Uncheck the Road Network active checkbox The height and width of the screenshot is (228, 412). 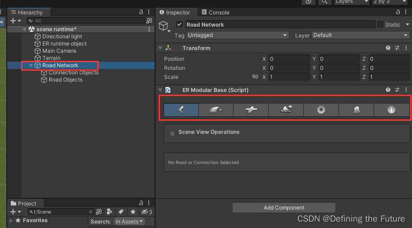pyautogui.click(x=179, y=24)
